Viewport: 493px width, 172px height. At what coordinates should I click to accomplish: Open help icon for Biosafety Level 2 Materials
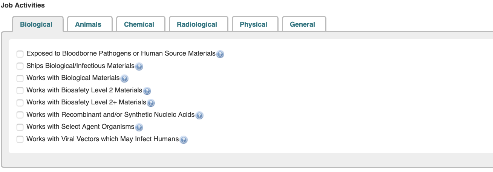click(147, 91)
